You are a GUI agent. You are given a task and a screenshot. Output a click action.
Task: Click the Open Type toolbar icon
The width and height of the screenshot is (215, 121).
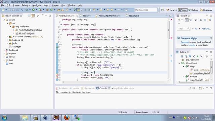click(59, 10)
